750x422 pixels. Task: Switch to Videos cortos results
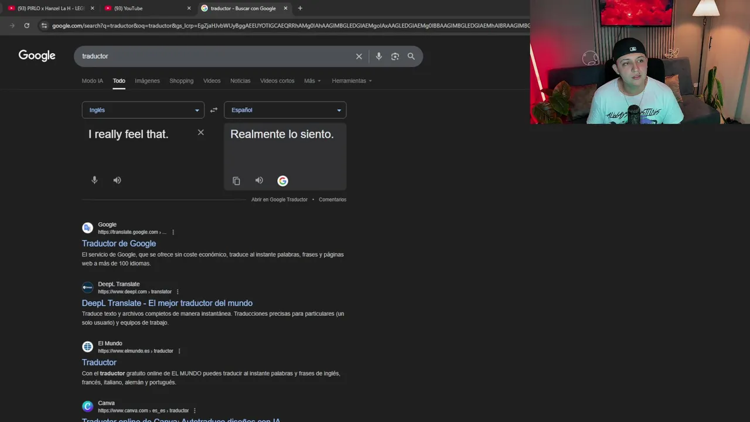(x=277, y=81)
